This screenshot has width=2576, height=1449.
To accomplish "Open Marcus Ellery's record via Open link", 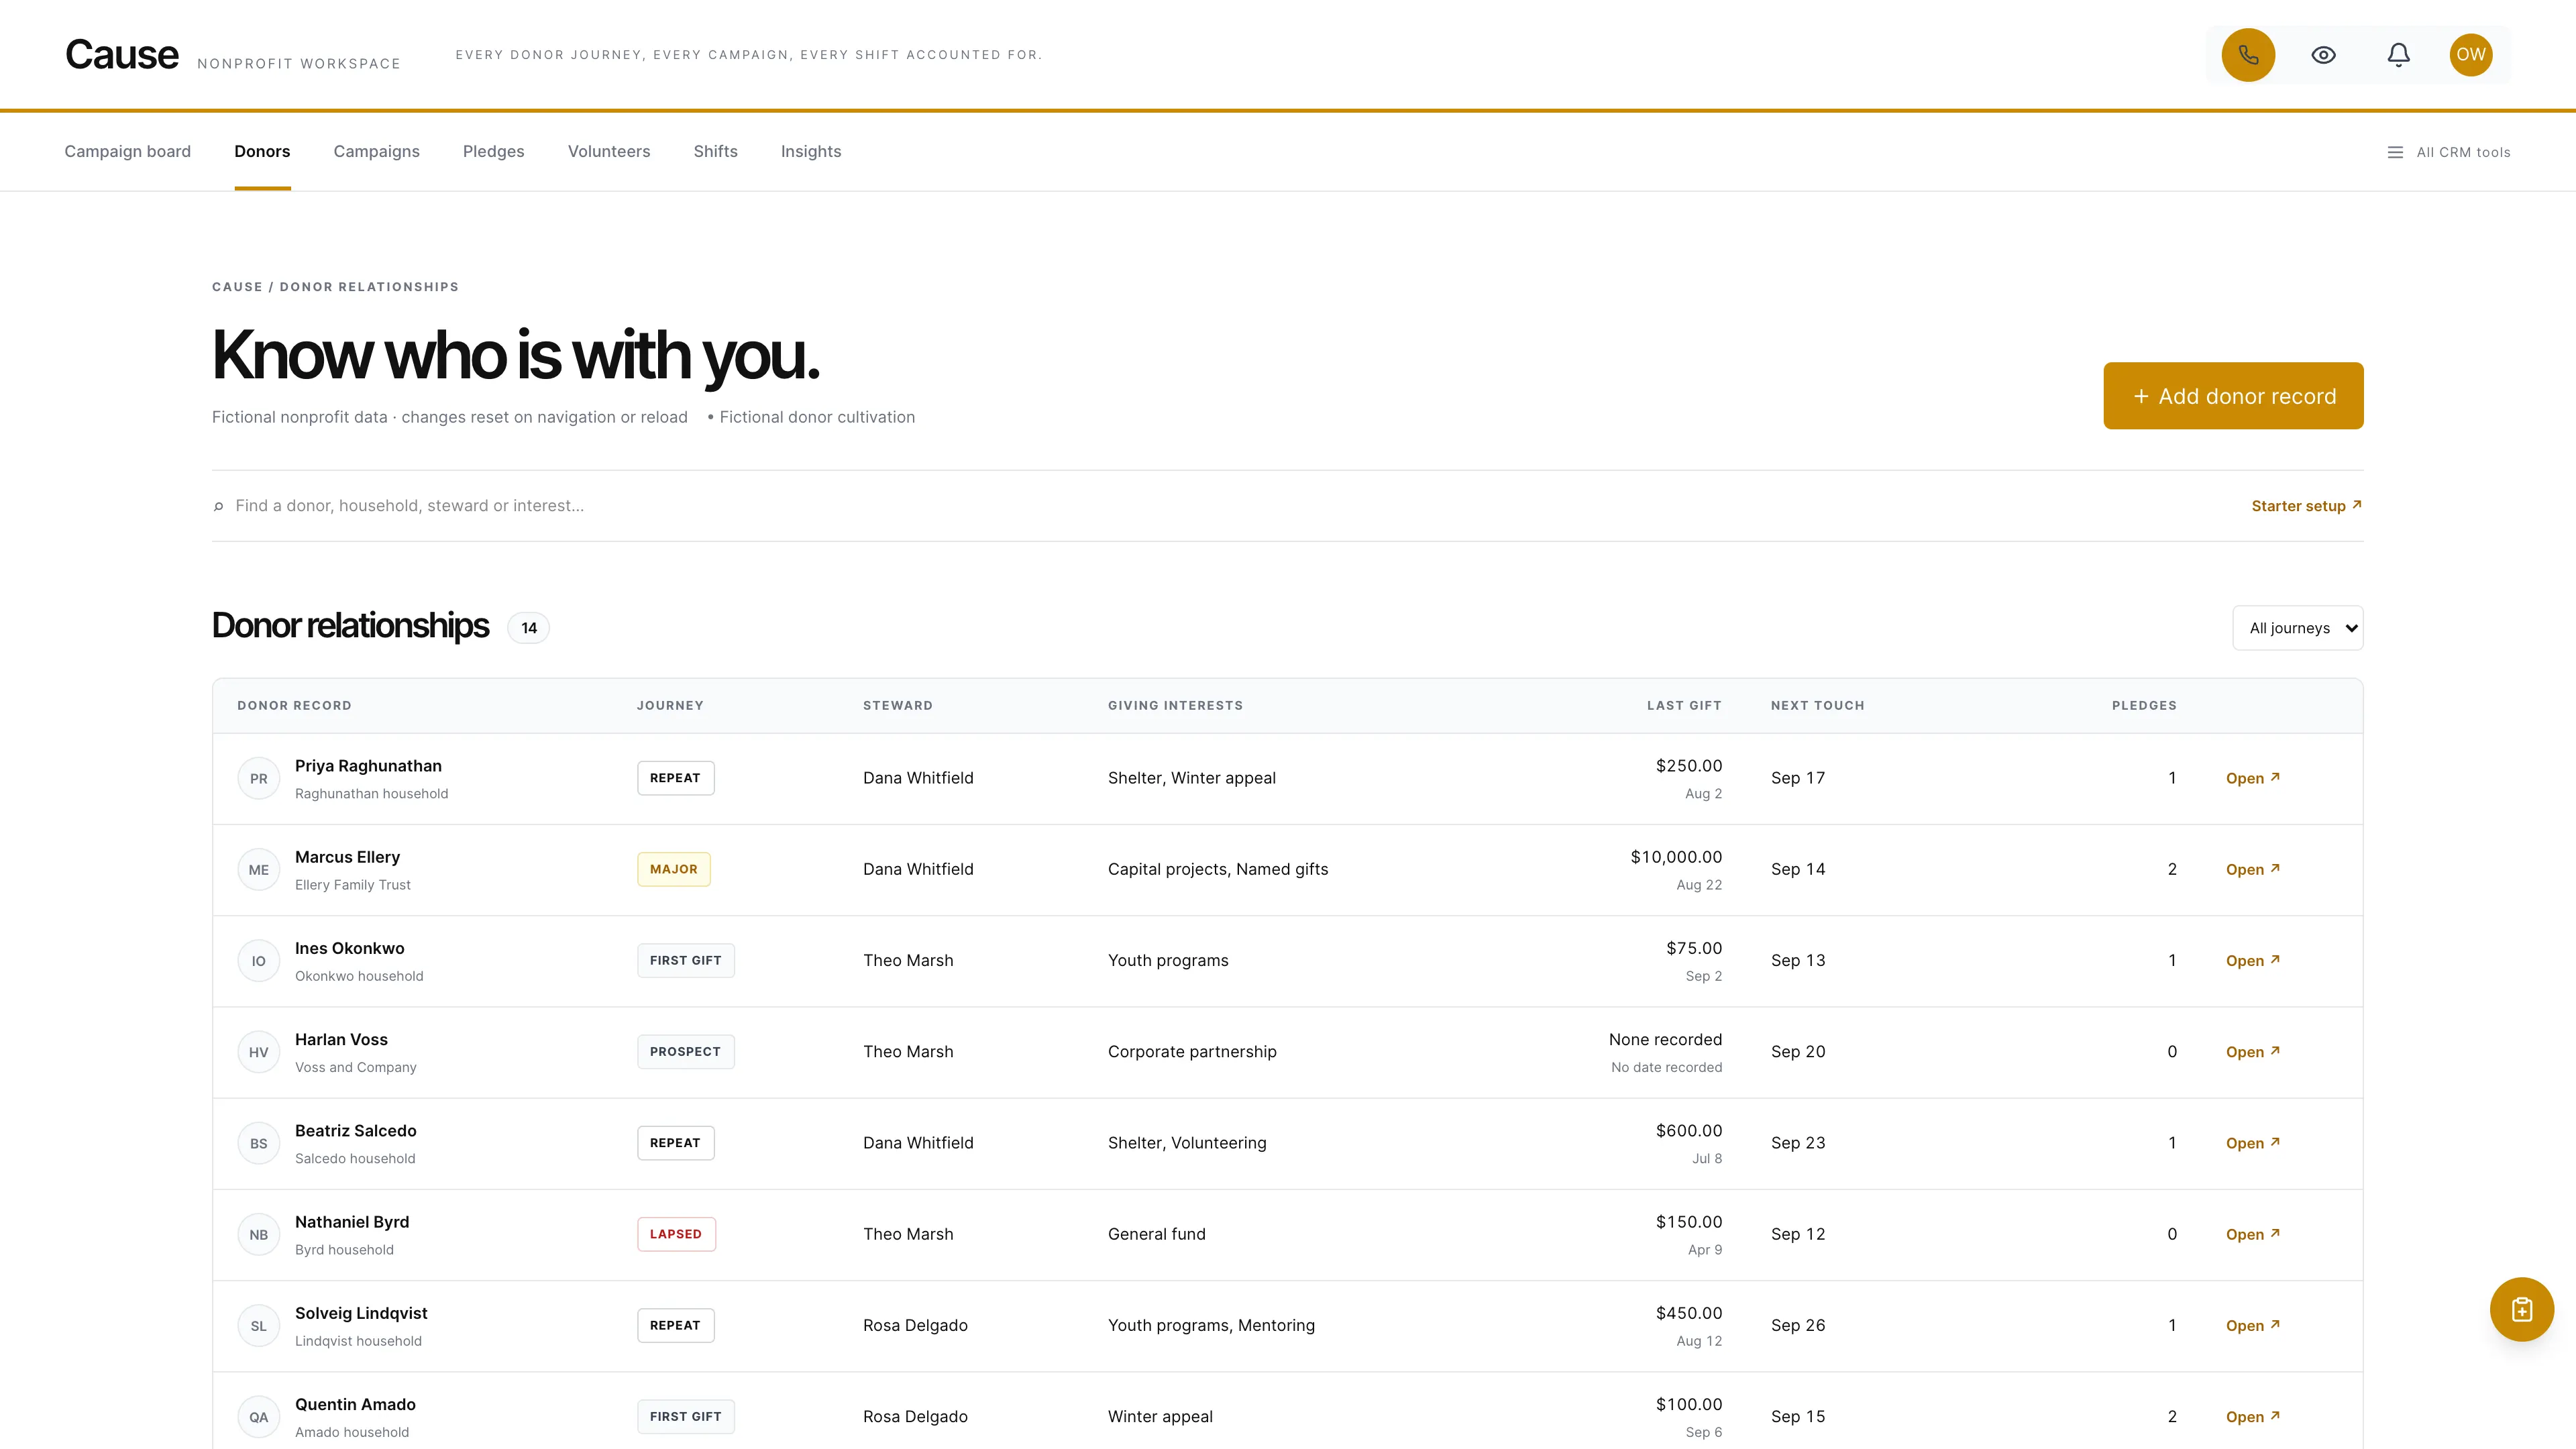I will [2252, 869].
